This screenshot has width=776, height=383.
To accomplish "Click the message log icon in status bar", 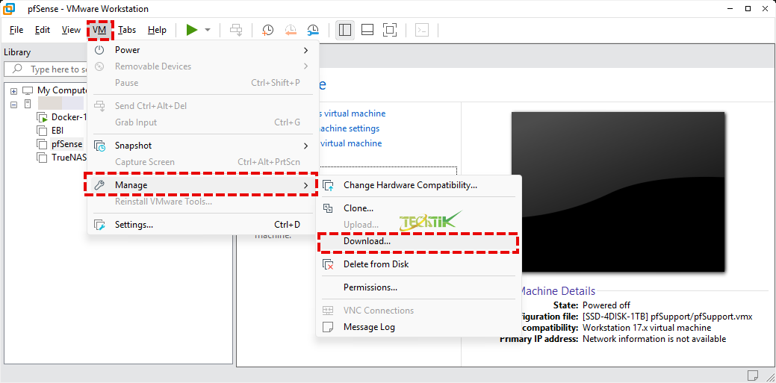I will [x=754, y=375].
